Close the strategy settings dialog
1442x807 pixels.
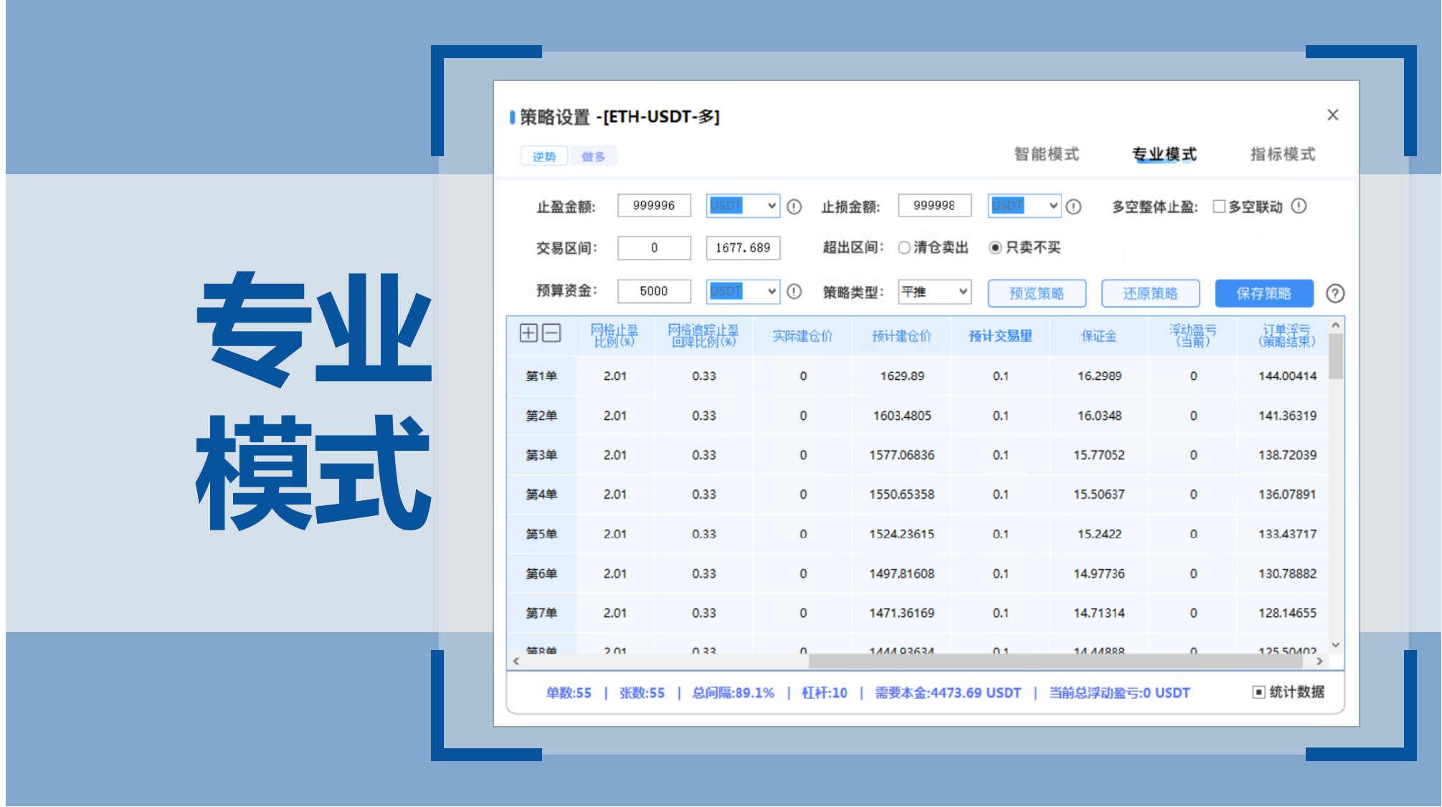(1332, 115)
